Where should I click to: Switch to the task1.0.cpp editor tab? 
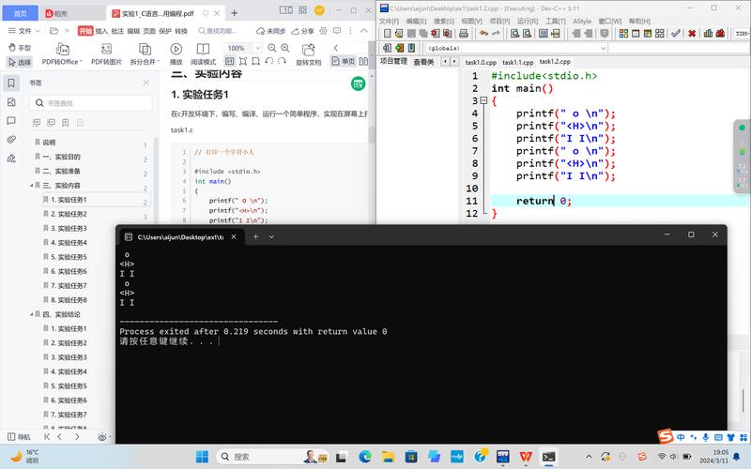(481, 62)
